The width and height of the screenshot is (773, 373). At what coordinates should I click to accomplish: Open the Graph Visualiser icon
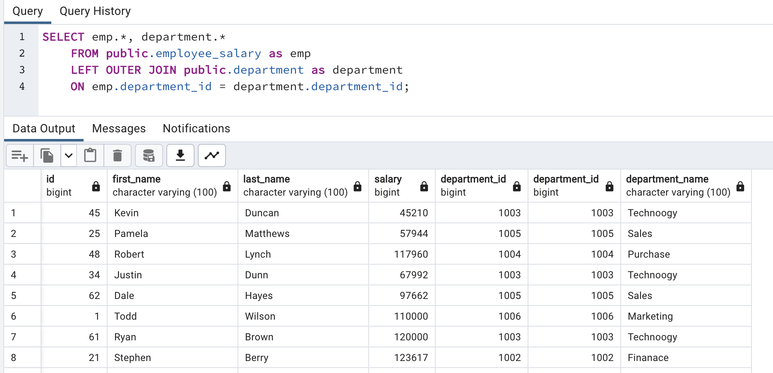(212, 156)
